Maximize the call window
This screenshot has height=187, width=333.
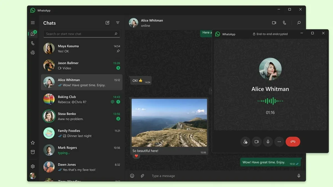[x=312, y=33]
